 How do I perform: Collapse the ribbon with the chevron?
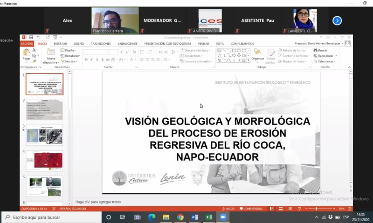(349, 67)
